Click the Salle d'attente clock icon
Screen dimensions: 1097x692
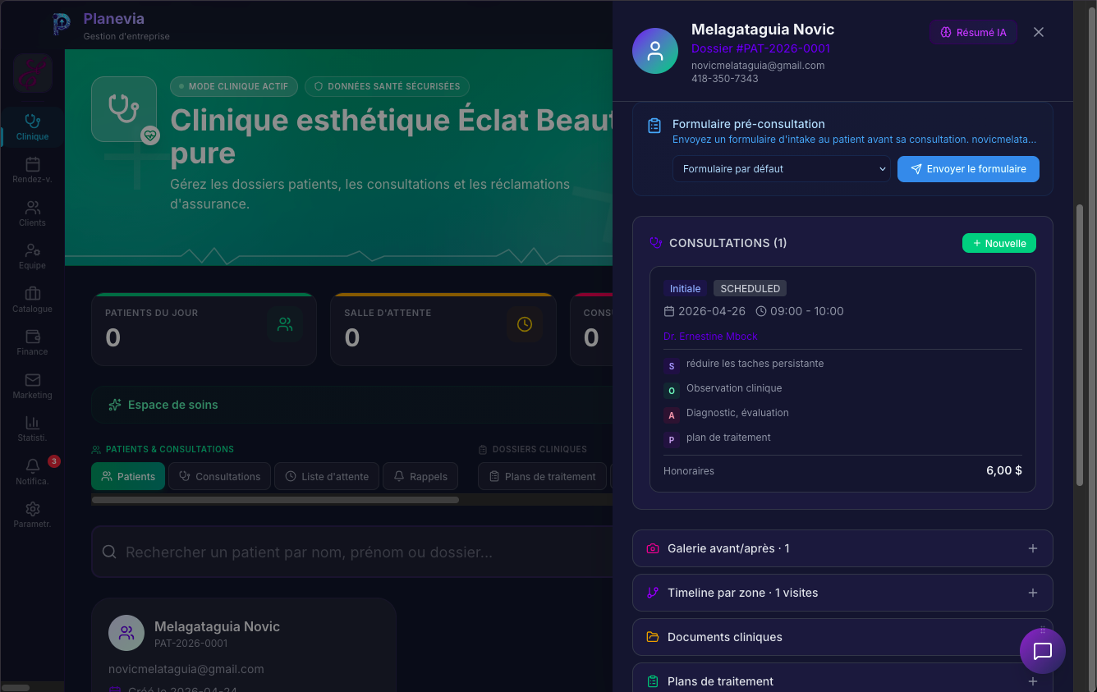click(525, 324)
